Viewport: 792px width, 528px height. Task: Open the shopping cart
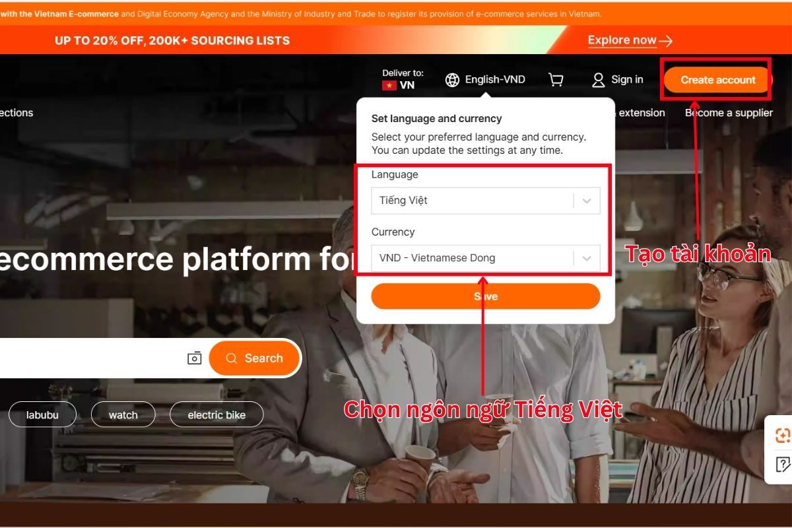tap(555, 79)
